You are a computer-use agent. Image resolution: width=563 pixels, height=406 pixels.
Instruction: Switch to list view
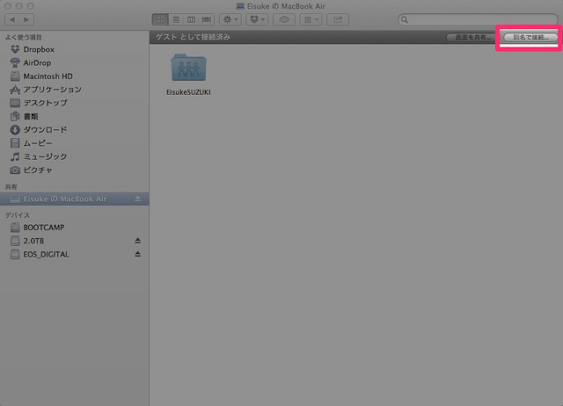click(x=176, y=19)
